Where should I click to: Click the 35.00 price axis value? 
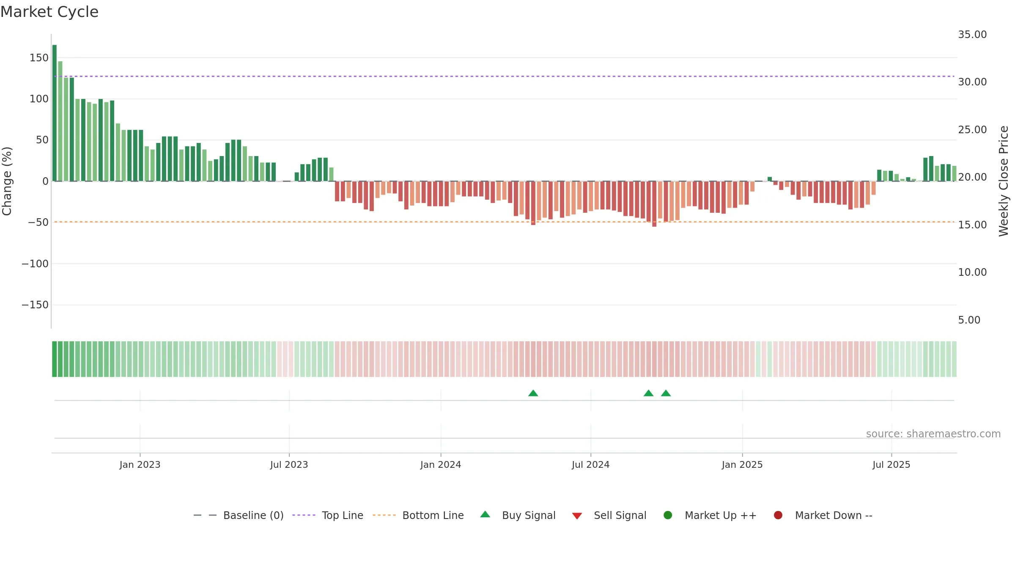click(x=972, y=35)
